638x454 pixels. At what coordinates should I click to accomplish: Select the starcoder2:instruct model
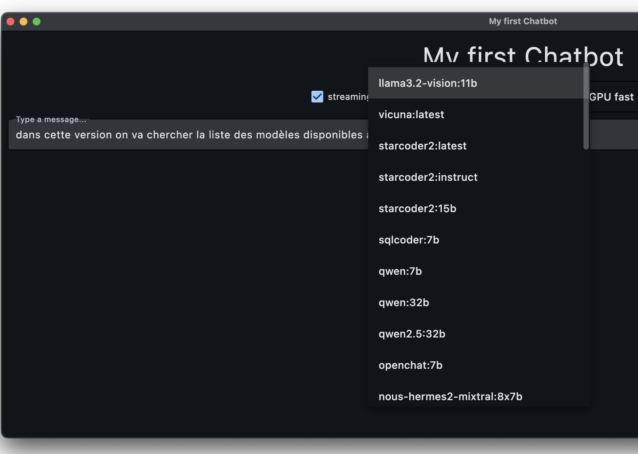pyautogui.click(x=428, y=177)
